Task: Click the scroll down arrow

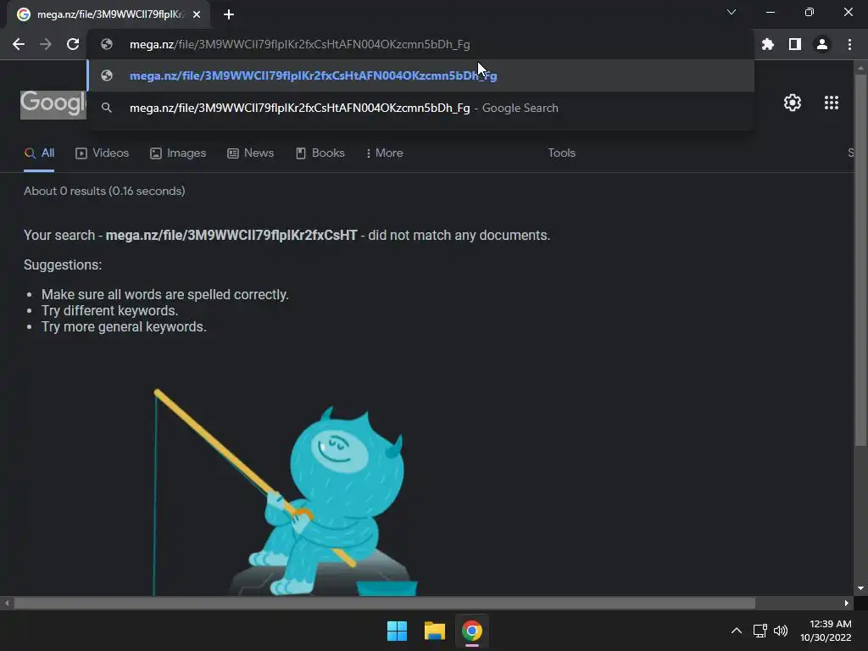Action: [x=860, y=588]
